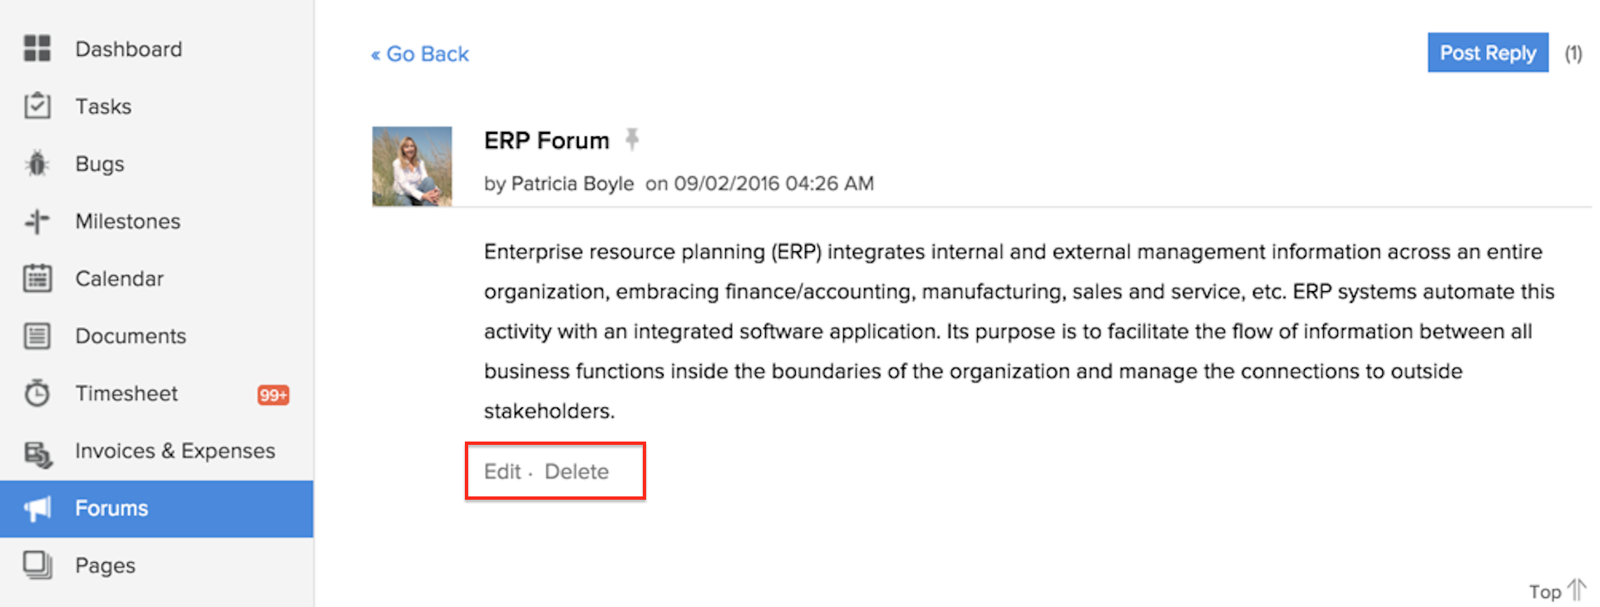Click Patricia Boyle's profile photo

(x=412, y=166)
